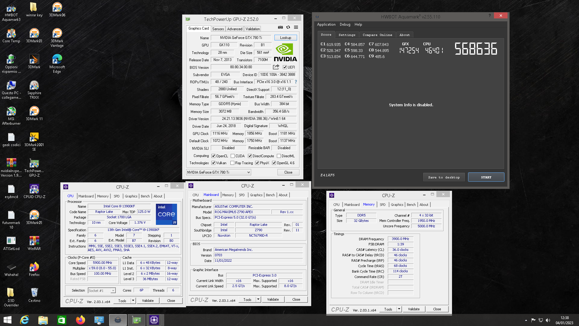Toggle DirectML checkbox
579x326 pixels.
click(x=279, y=156)
